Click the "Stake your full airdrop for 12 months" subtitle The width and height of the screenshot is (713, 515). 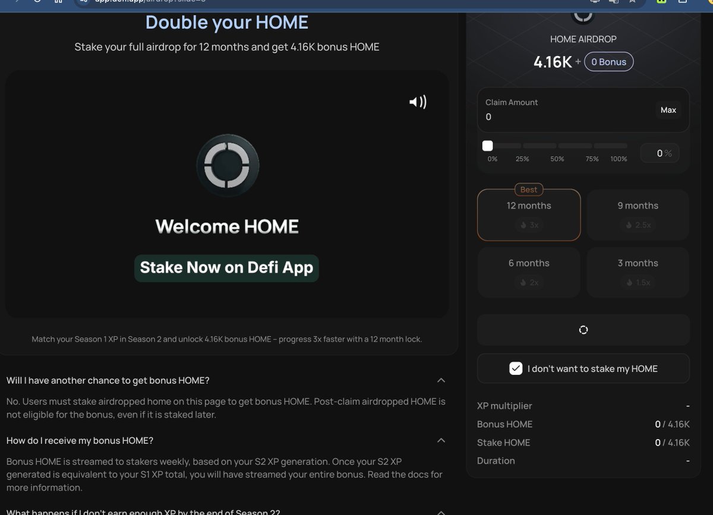[x=227, y=47]
